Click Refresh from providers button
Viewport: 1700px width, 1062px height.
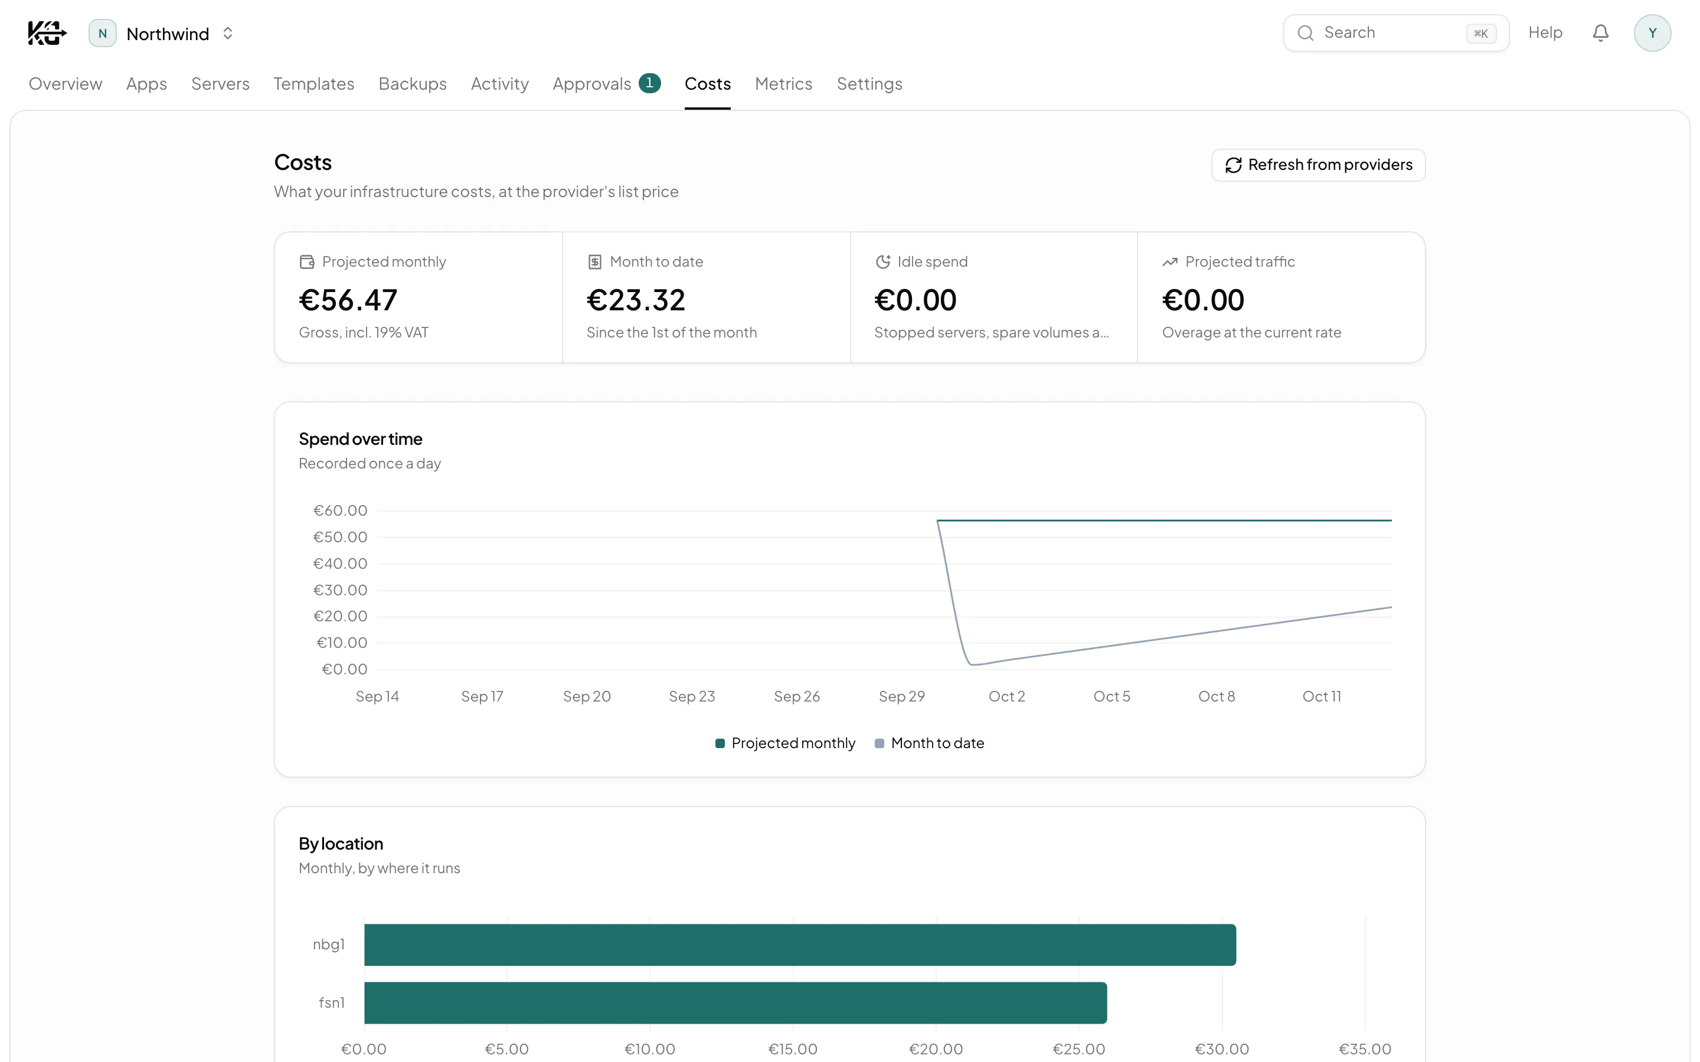click(1318, 165)
